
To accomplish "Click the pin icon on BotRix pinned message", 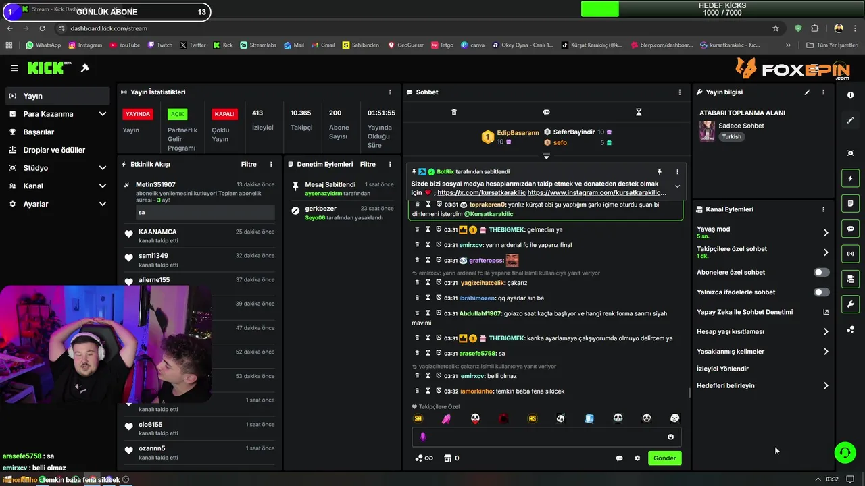I will pos(660,172).
